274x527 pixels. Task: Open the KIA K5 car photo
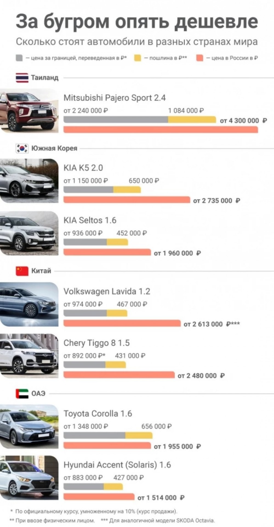click(x=29, y=181)
